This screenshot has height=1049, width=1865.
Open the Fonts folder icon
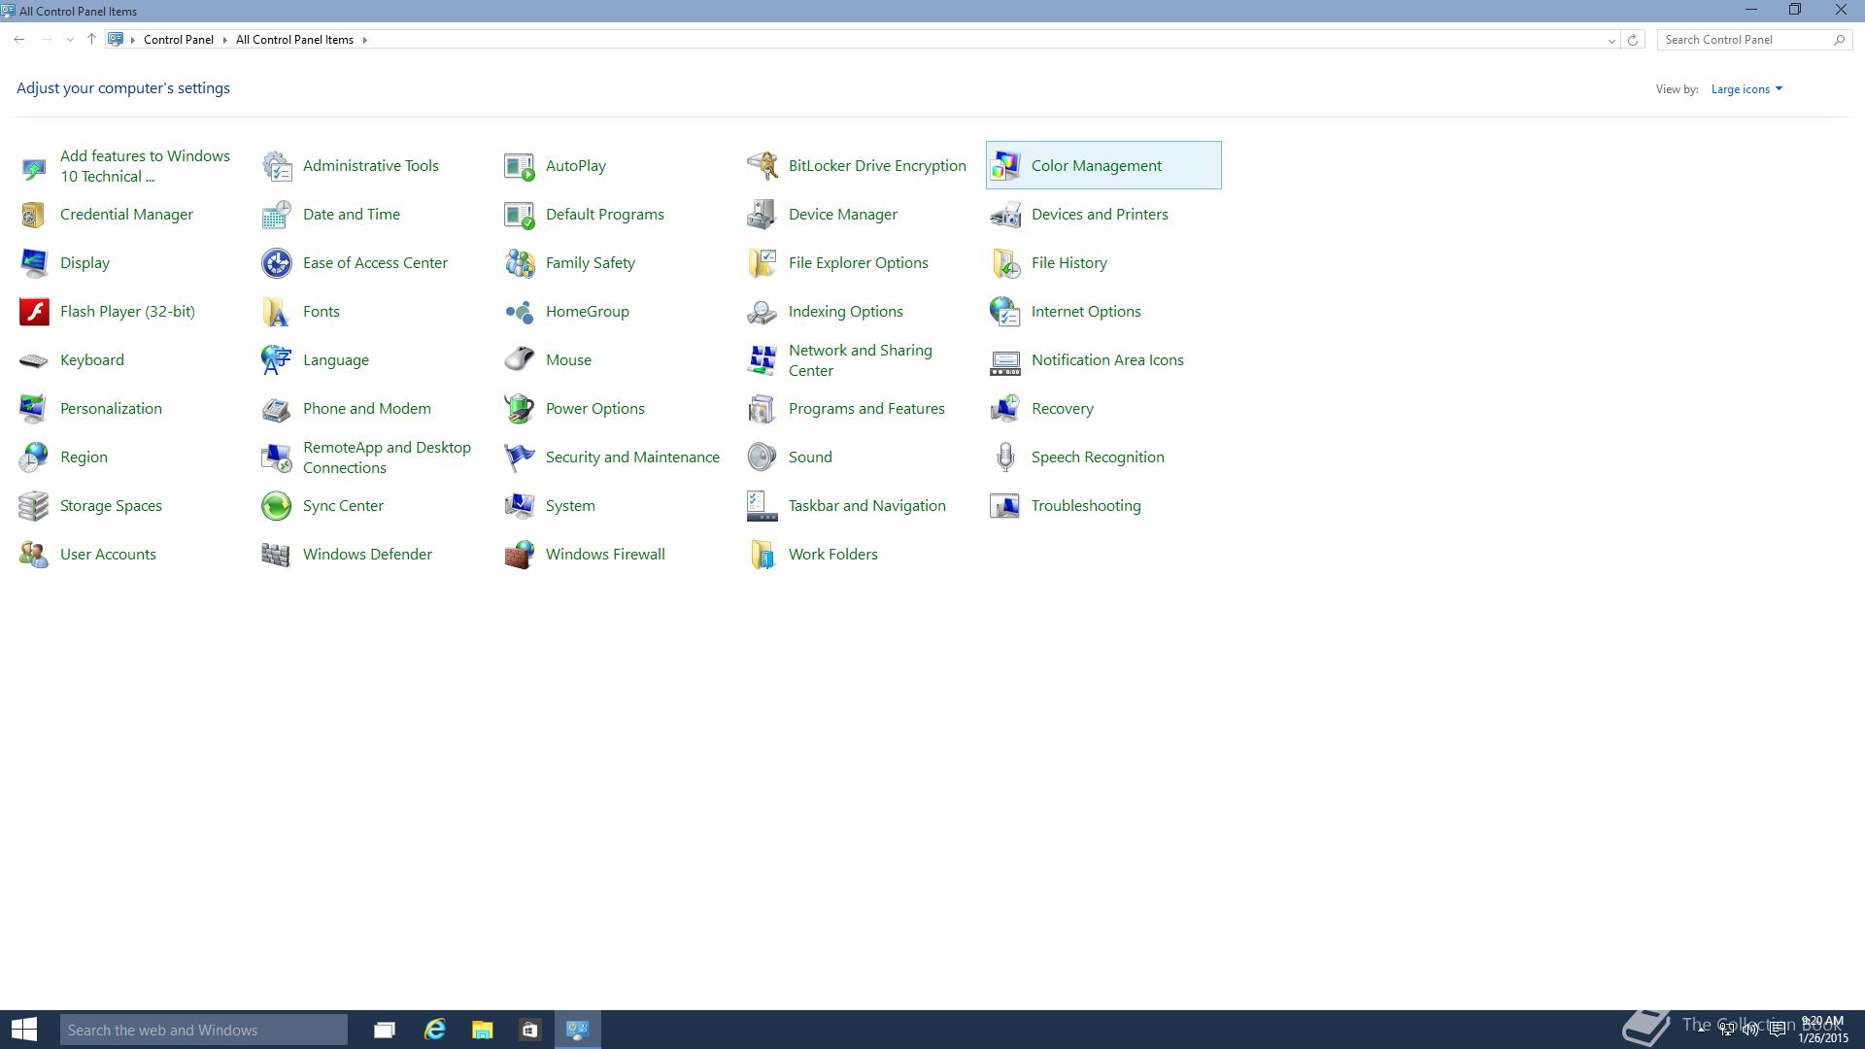point(277,312)
